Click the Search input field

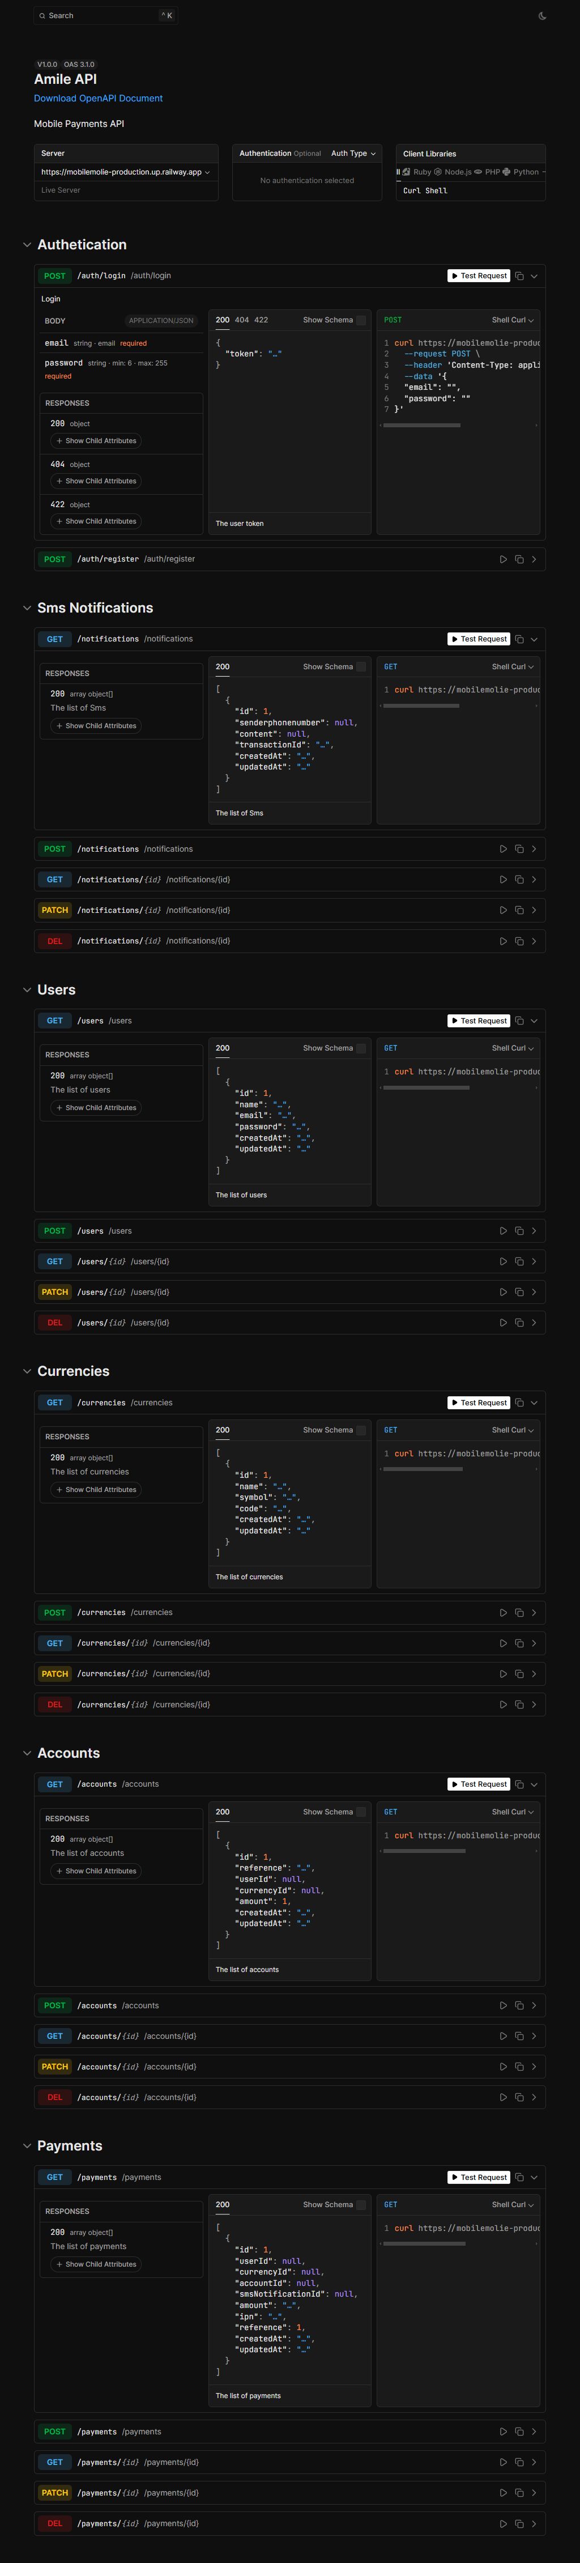[100, 16]
